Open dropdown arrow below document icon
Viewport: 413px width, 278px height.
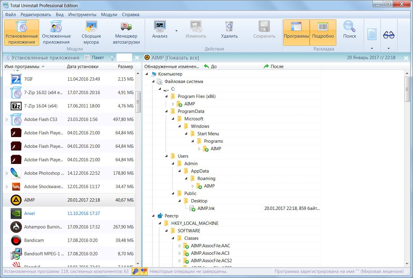coord(372,48)
